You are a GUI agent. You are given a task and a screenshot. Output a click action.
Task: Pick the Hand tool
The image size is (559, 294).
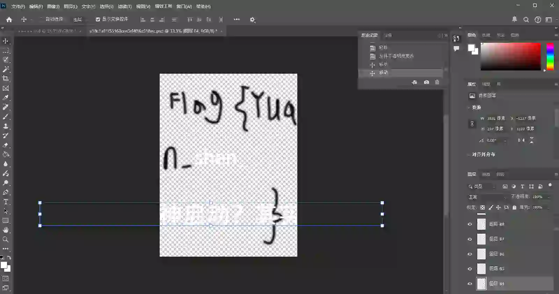point(6,230)
